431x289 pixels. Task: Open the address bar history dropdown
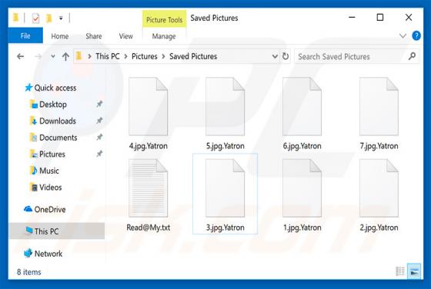click(275, 57)
